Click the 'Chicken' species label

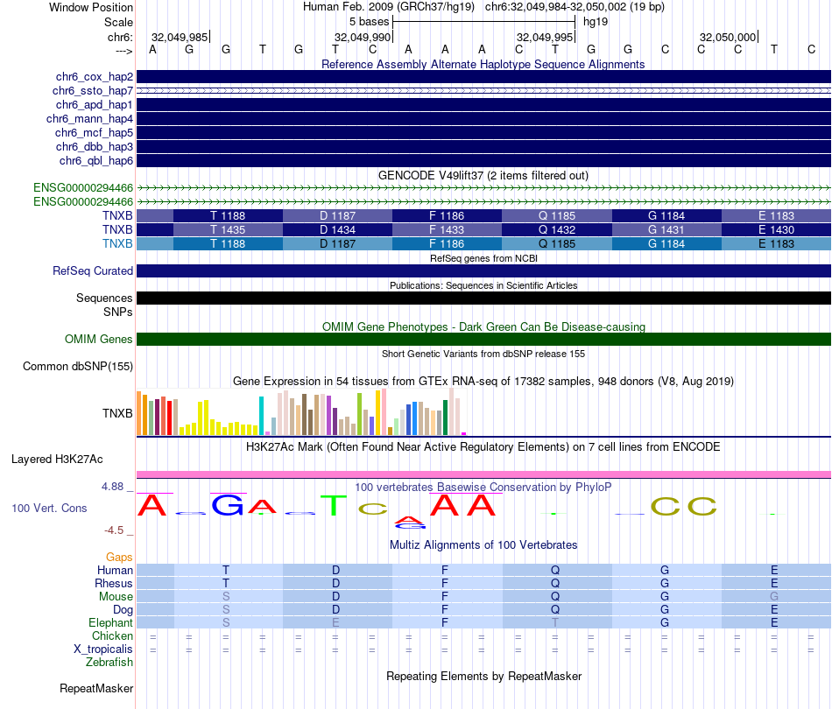pyautogui.click(x=112, y=635)
